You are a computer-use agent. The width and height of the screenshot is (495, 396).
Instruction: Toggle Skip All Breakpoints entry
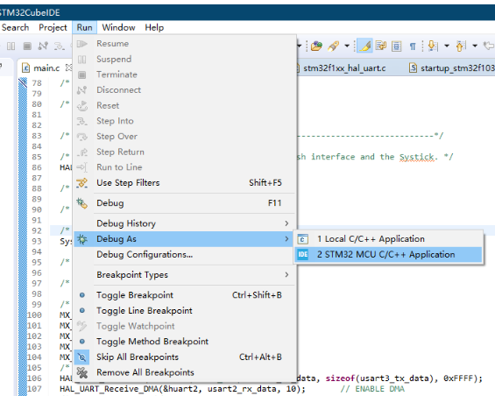[x=184, y=357]
